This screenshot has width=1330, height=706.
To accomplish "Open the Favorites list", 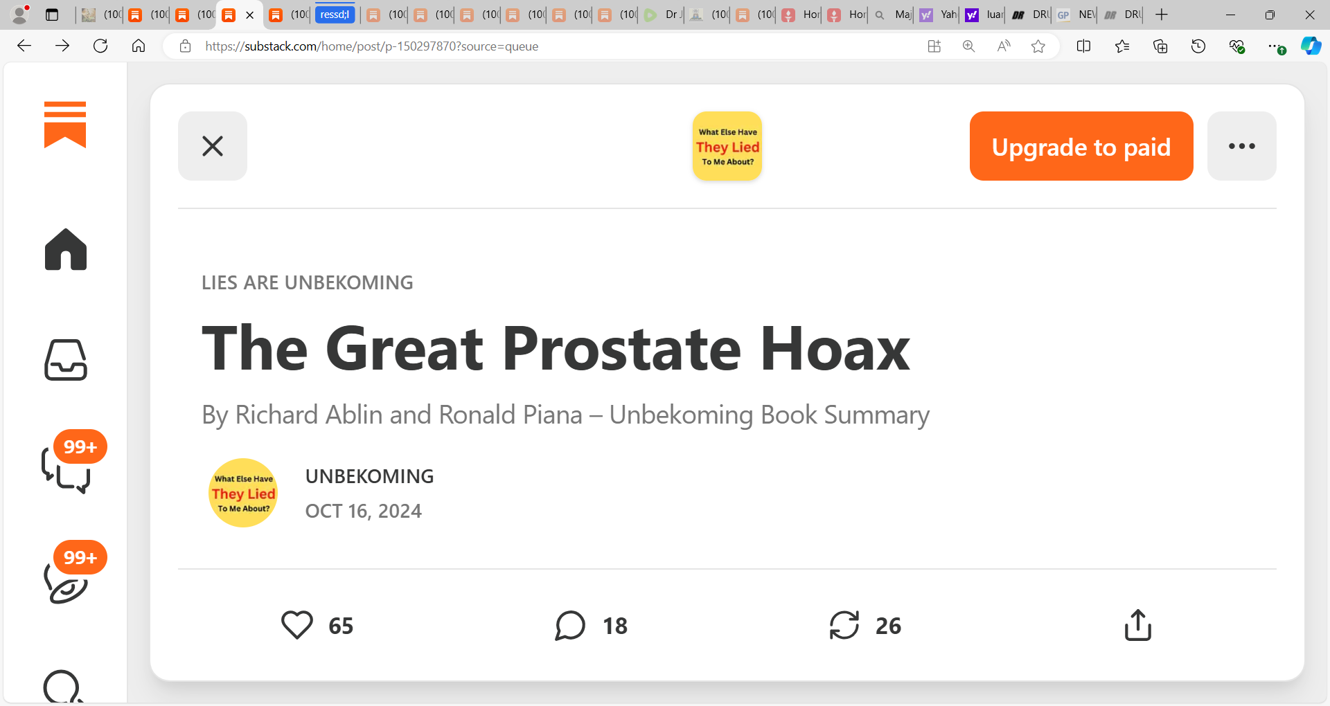I will click(x=1122, y=46).
